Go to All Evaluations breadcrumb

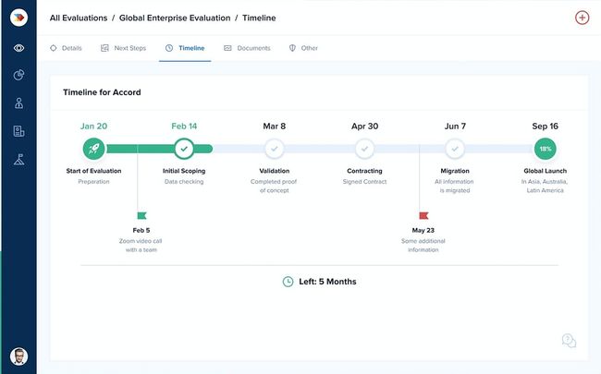pos(79,18)
